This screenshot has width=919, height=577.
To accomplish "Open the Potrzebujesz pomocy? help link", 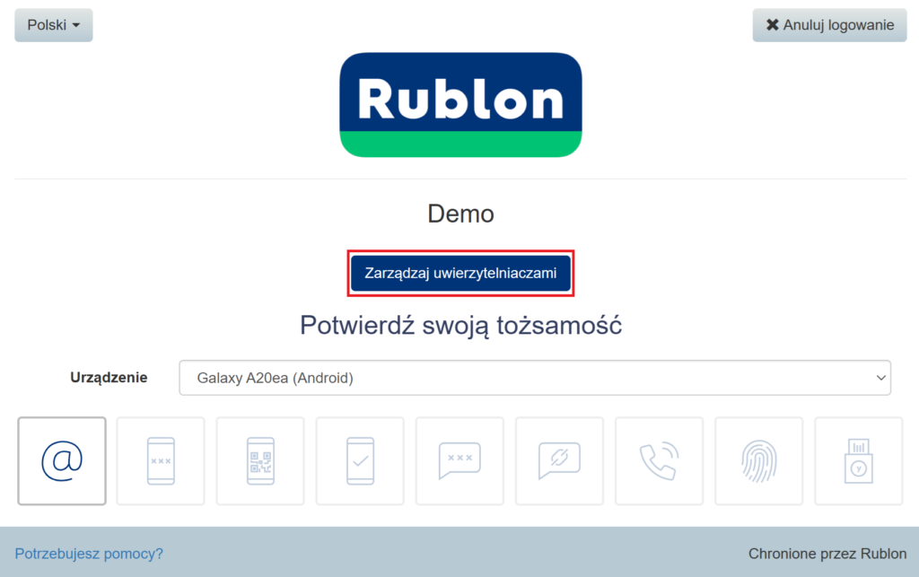I will pyautogui.click(x=89, y=554).
